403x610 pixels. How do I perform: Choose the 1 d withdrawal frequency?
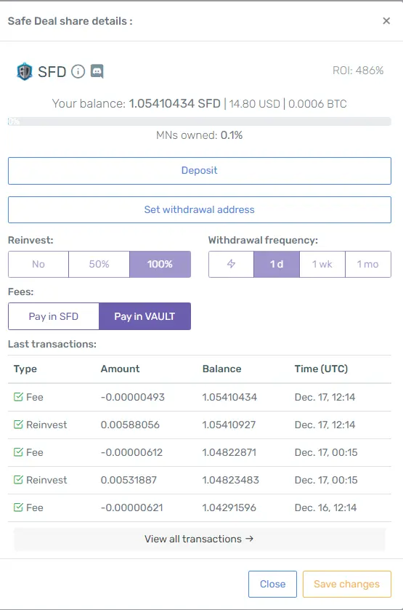[x=277, y=264]
